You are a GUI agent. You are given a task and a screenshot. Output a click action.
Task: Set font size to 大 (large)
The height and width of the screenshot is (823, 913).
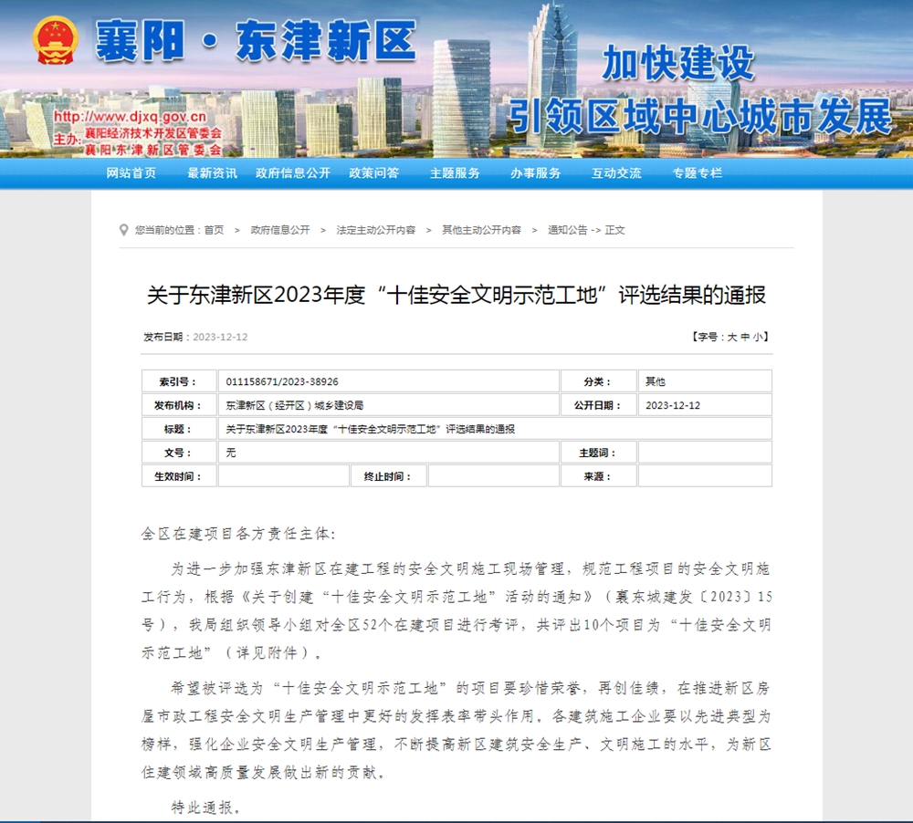pos(731,337)
